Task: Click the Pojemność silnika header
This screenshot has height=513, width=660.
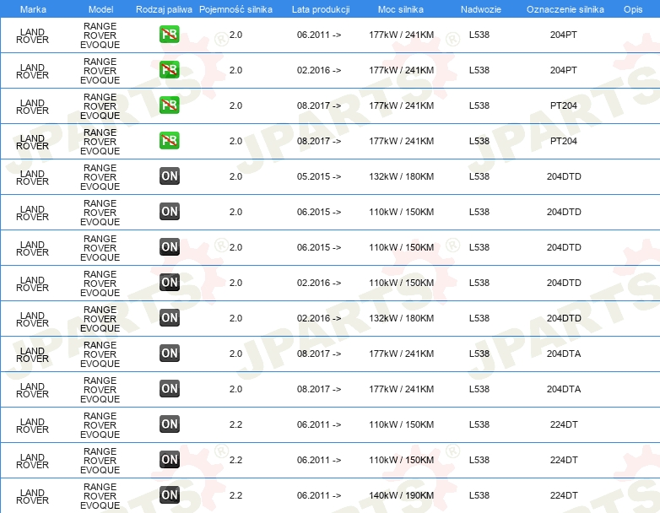Action: click(235, 9)
